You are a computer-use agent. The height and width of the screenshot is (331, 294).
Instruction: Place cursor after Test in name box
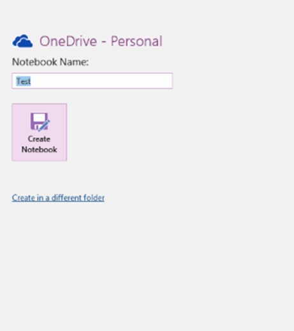(x=32, y=81)
